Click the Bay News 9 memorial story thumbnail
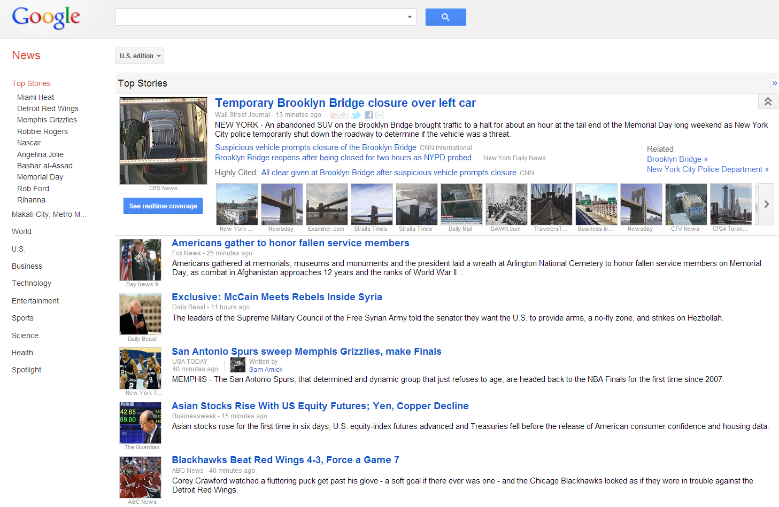779x507 pixels. (140, 260)
